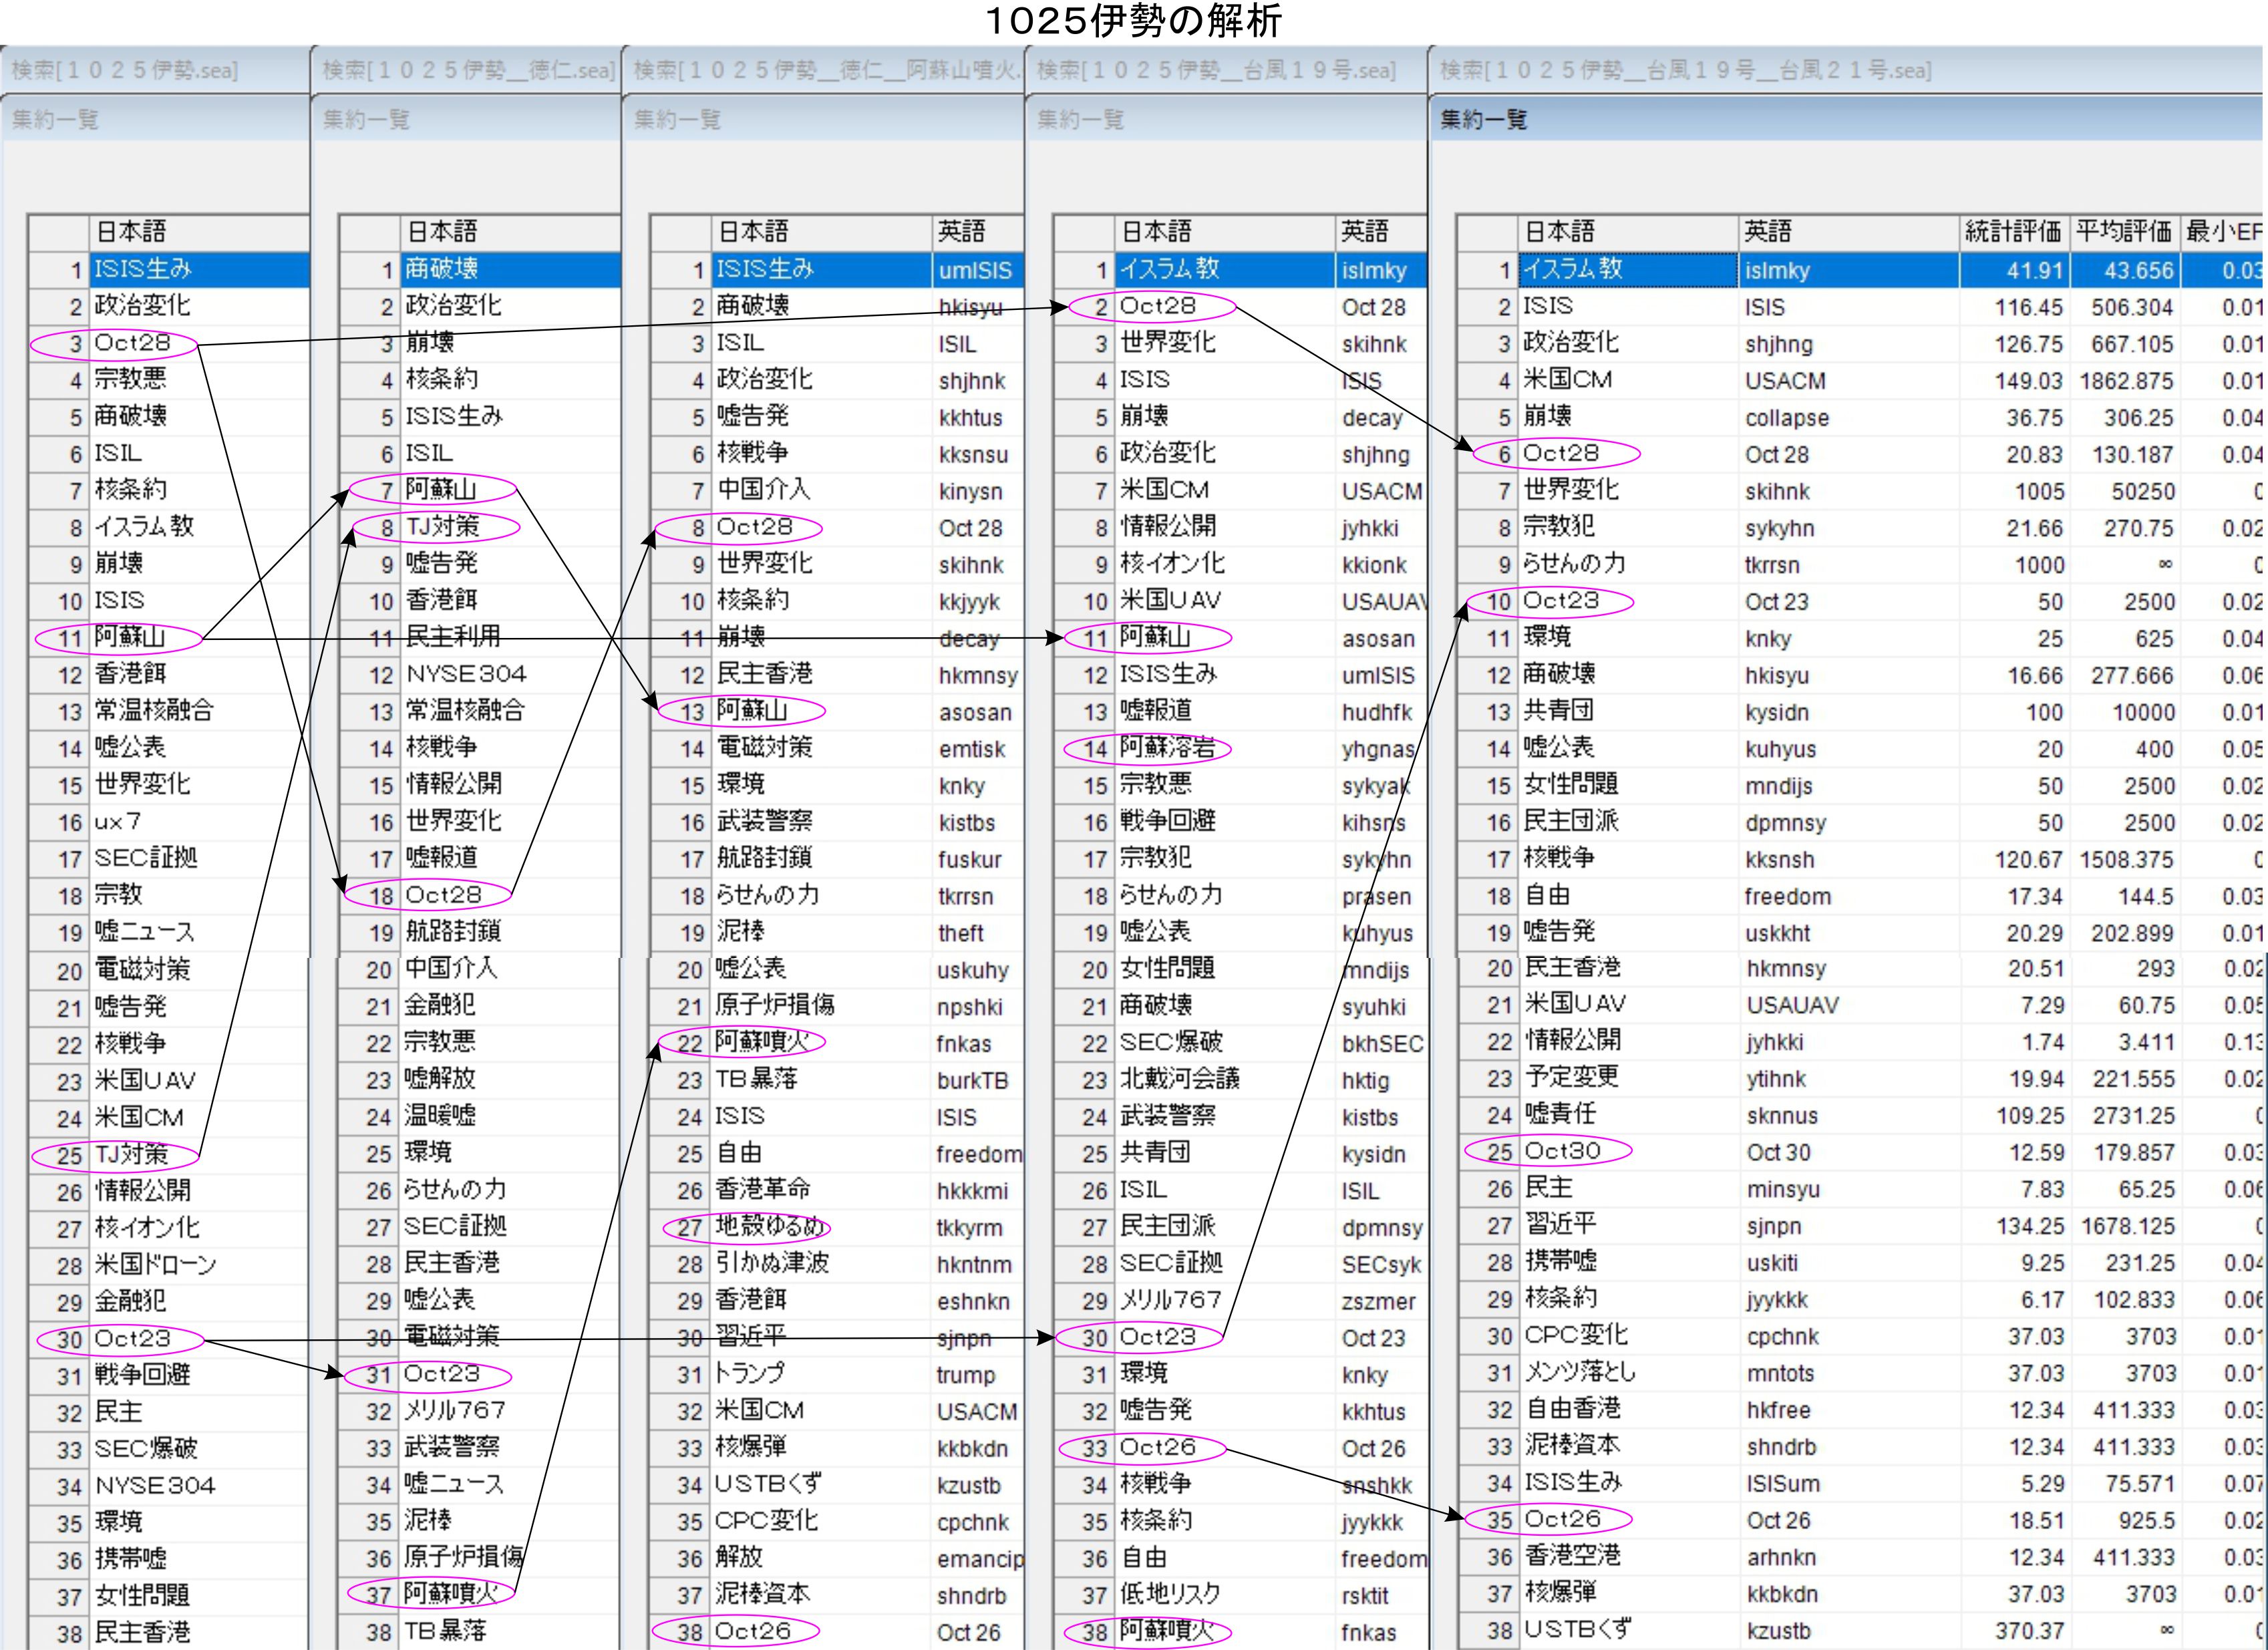Select circled Oct28 row 3 in first table
2268x1650 pixels.
point(132,343)
